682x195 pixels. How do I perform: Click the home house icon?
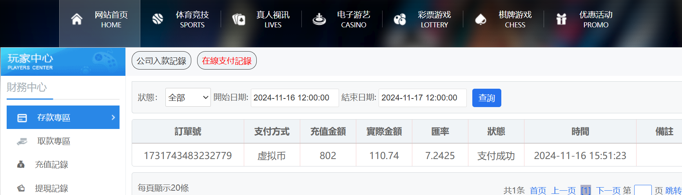point(77,19)
